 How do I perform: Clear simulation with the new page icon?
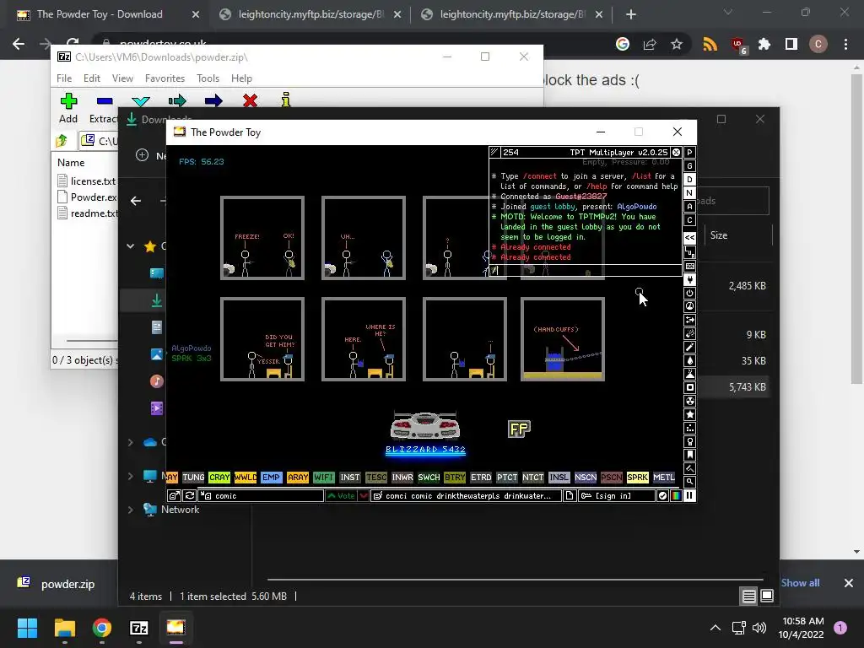pos(570,496)
